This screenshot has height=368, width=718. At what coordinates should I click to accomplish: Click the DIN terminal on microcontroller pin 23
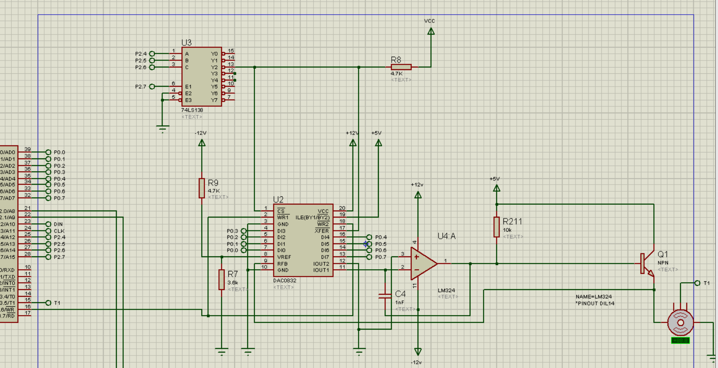pos(48,224)
